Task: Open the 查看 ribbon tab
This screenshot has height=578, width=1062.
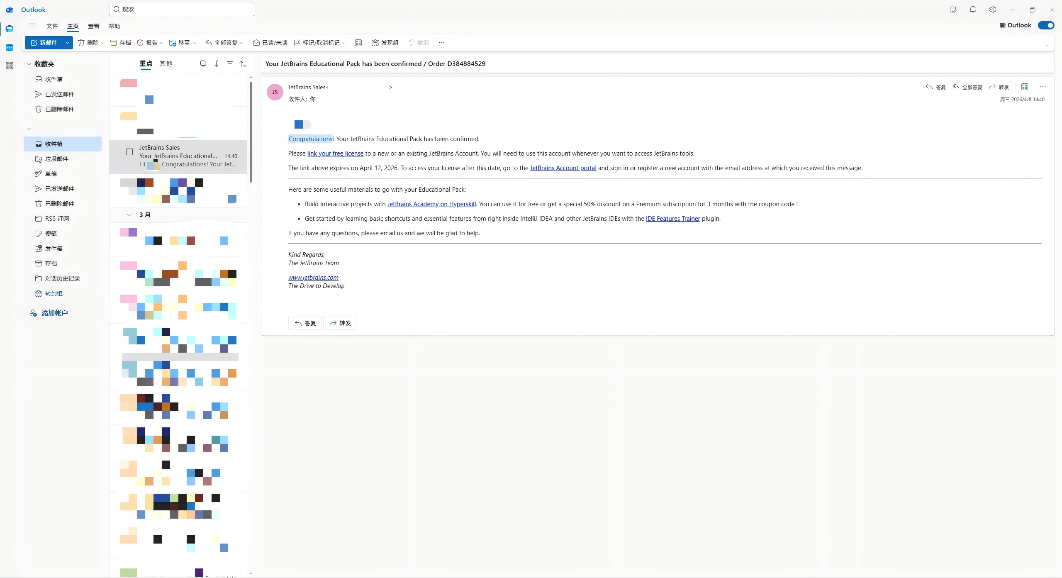Action: coord(93,26)
